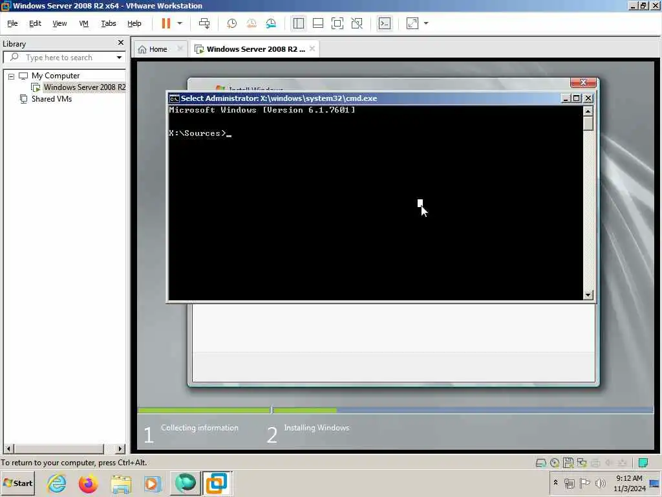
Task: Click the CD/DVD device status icon
Action: pyautogui.click(x=554, y=463)
